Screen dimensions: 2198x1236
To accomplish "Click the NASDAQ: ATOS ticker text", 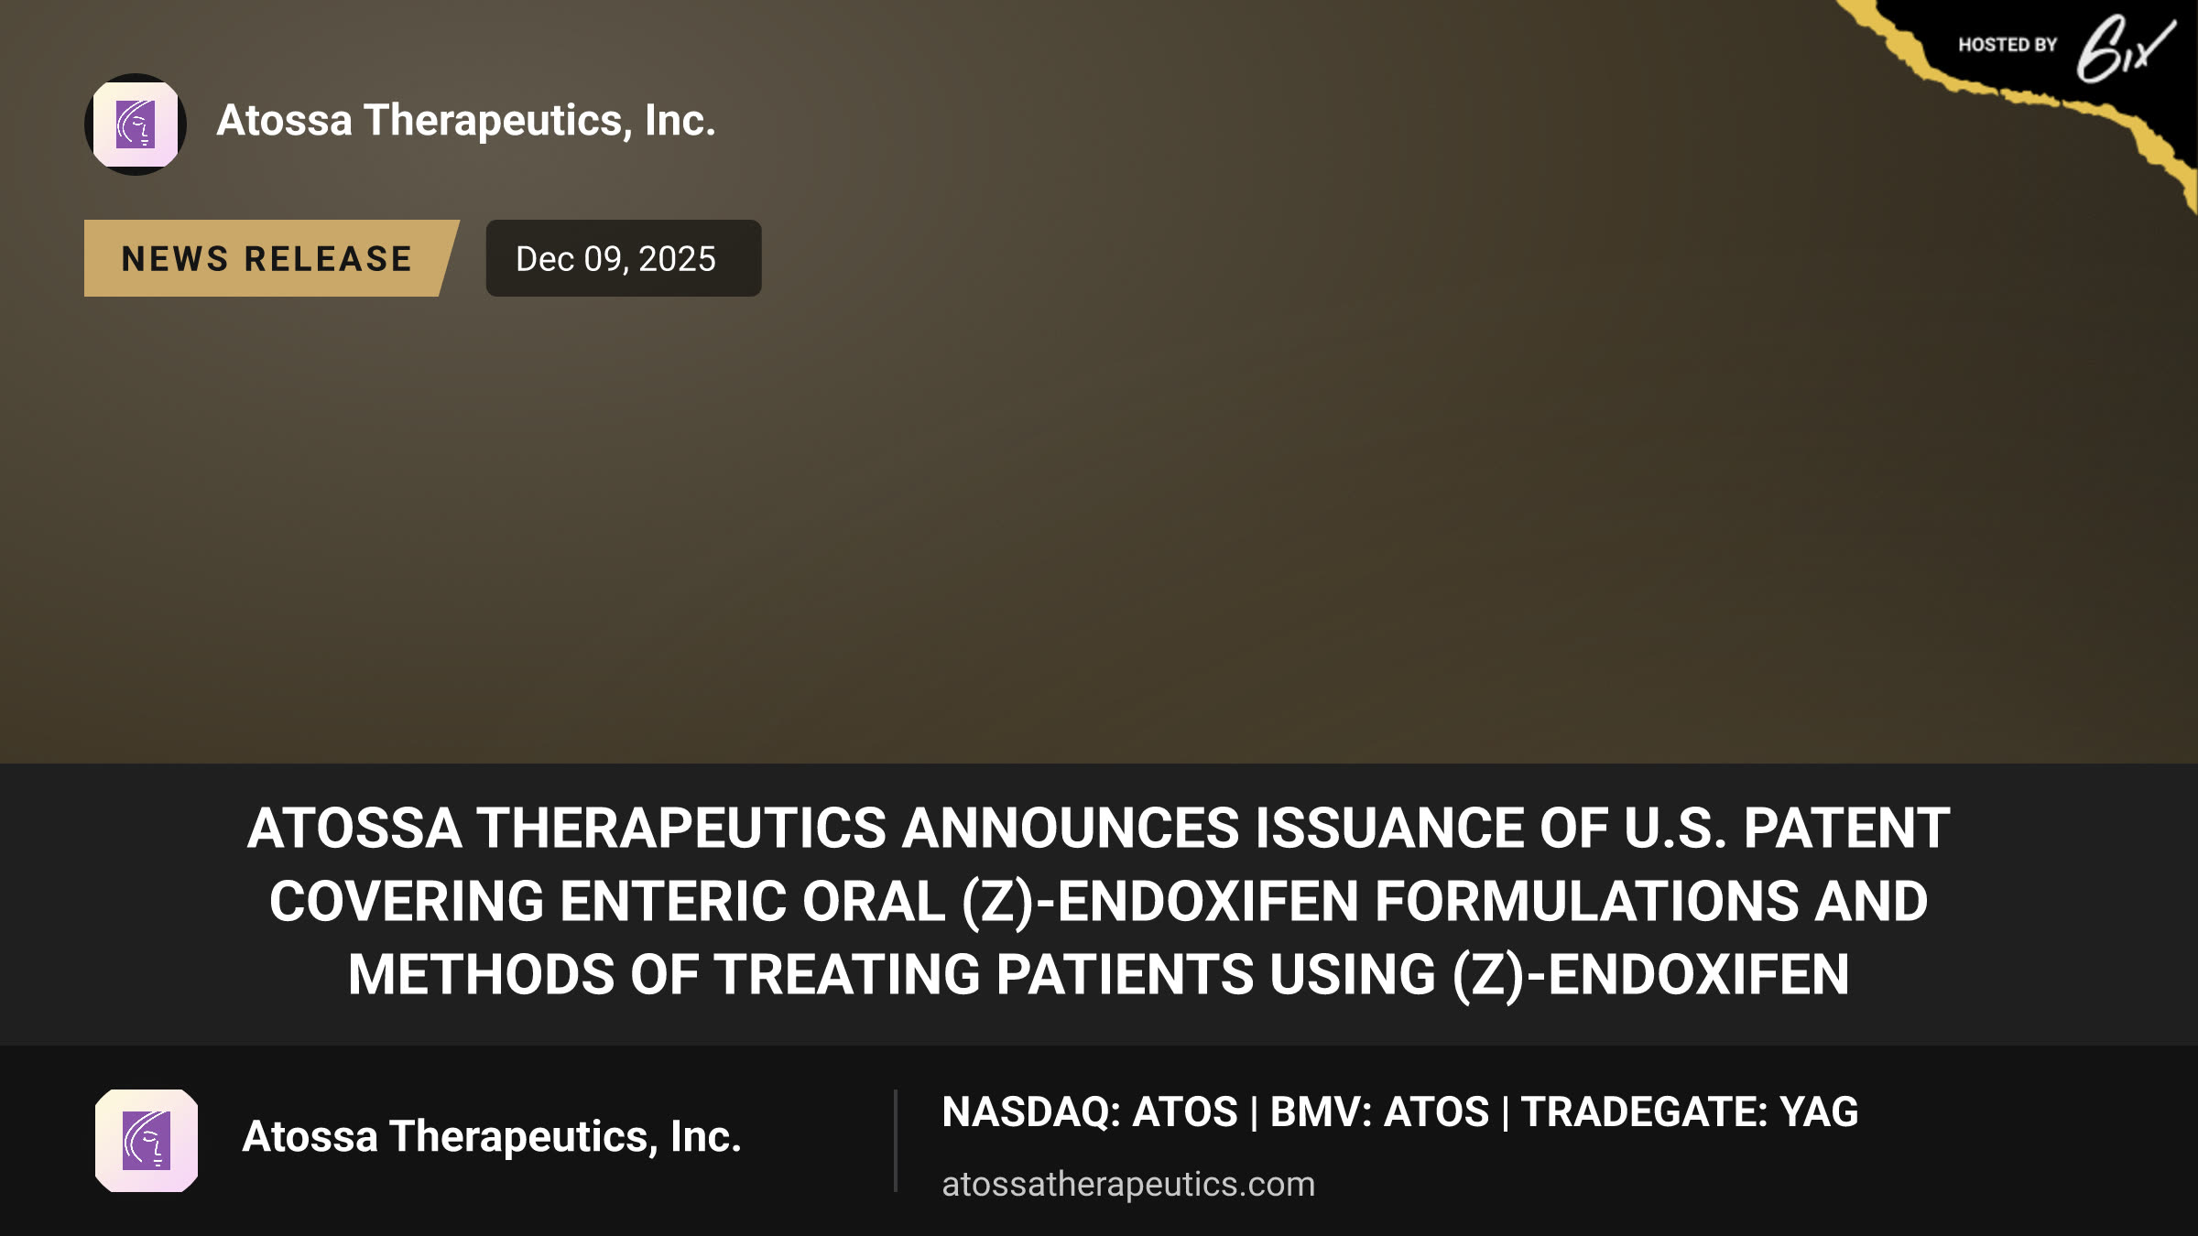I will [x=1090, y=1112].
